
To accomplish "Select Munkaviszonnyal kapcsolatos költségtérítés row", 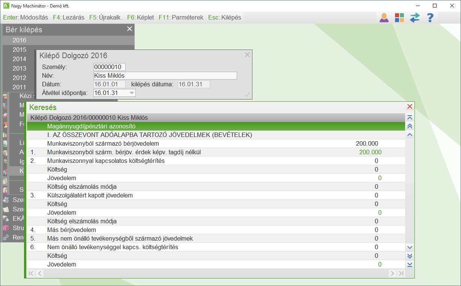I will point(216,161).
